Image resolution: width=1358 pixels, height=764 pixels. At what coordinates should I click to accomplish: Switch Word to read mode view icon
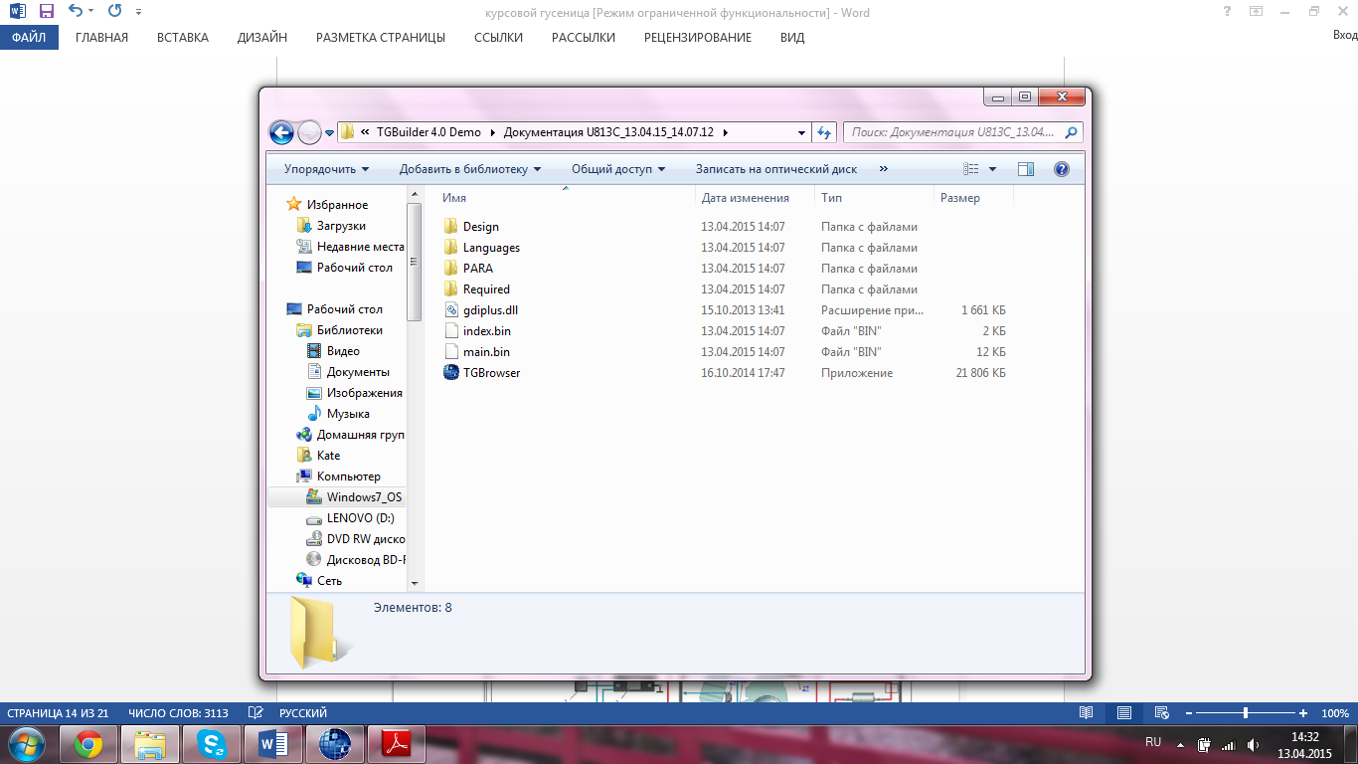coord(1087,713)
